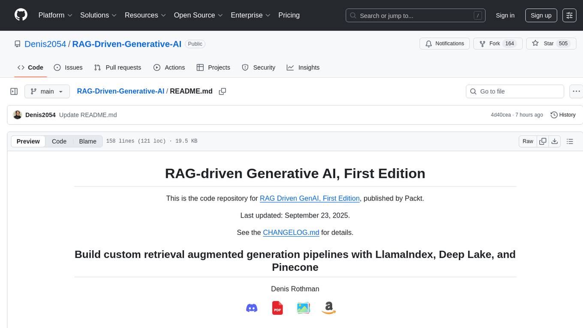This screenshot has width=583, height=328.
Task: Click the search magnifier icon in header
Action: click(x=353, y=15)
